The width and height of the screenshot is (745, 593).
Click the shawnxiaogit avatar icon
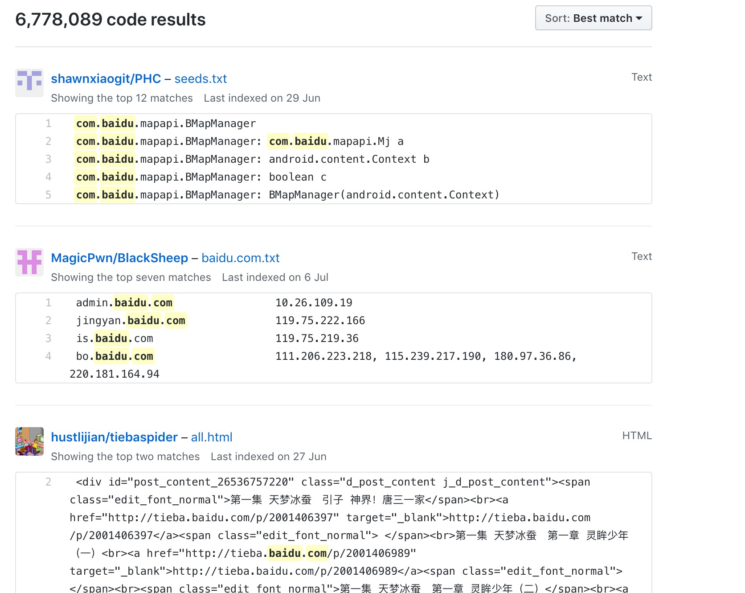[x=29, y=83]
